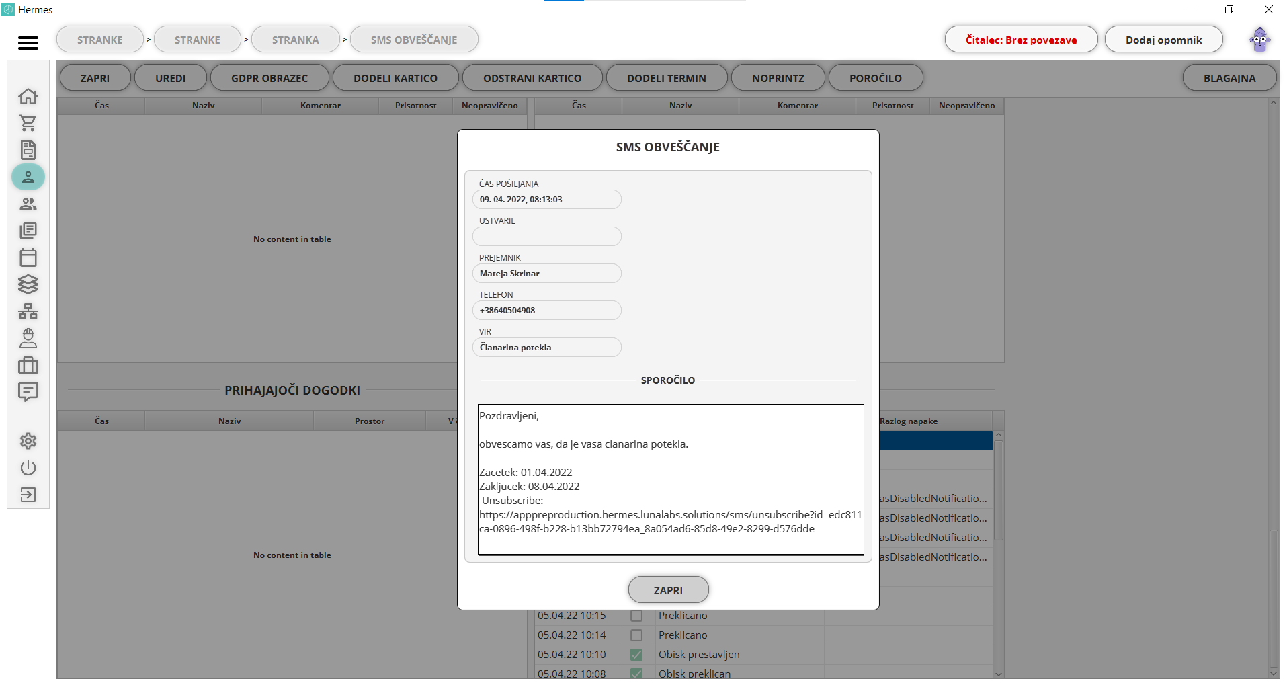
Task: Click the toolbar ZAPRI button
Action: point(95,78)
